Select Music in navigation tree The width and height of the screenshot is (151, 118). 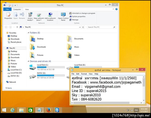tap(12, 60)
